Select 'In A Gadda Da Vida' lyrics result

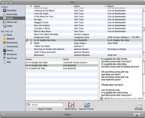click(62, 68)
